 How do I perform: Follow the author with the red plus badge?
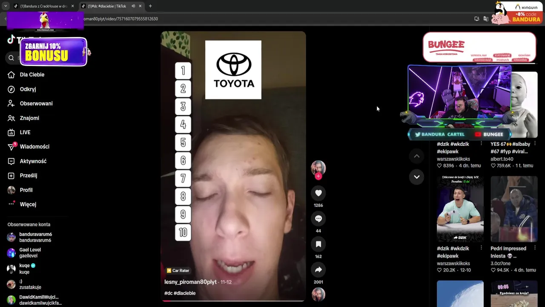pyautogui.click(x=318, y=176)
